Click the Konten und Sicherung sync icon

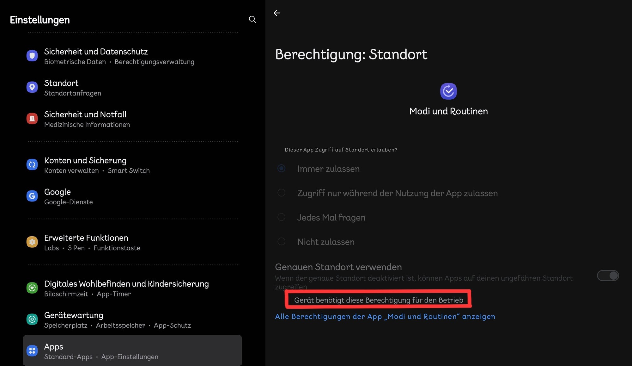click(x=32, y=164)
